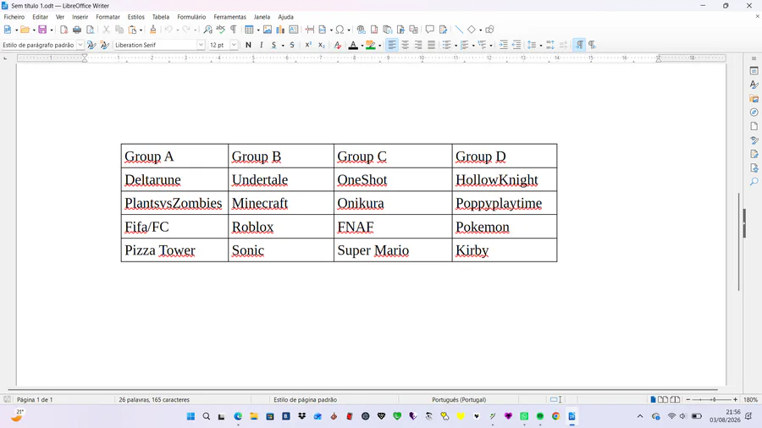Insert chart using the toolbar icon
Viewport: 762px width, 428px height.
pyautogui.click(x=280, y=30)
